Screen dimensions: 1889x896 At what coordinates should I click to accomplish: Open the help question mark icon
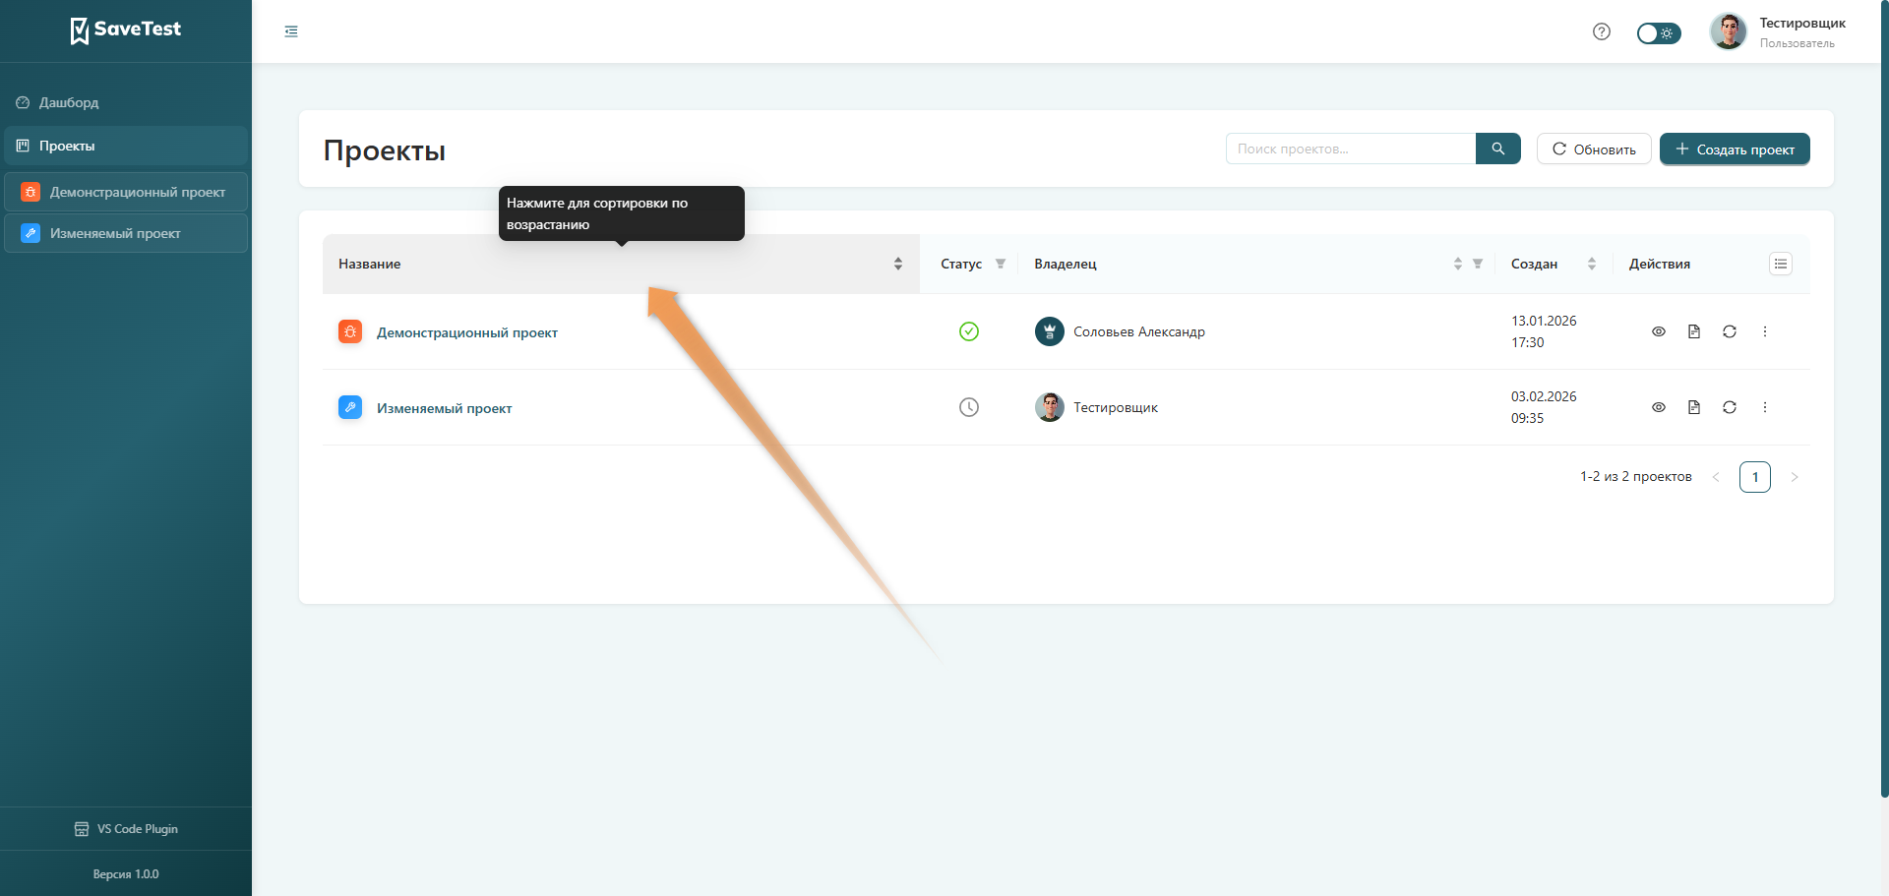[1601, 31]
